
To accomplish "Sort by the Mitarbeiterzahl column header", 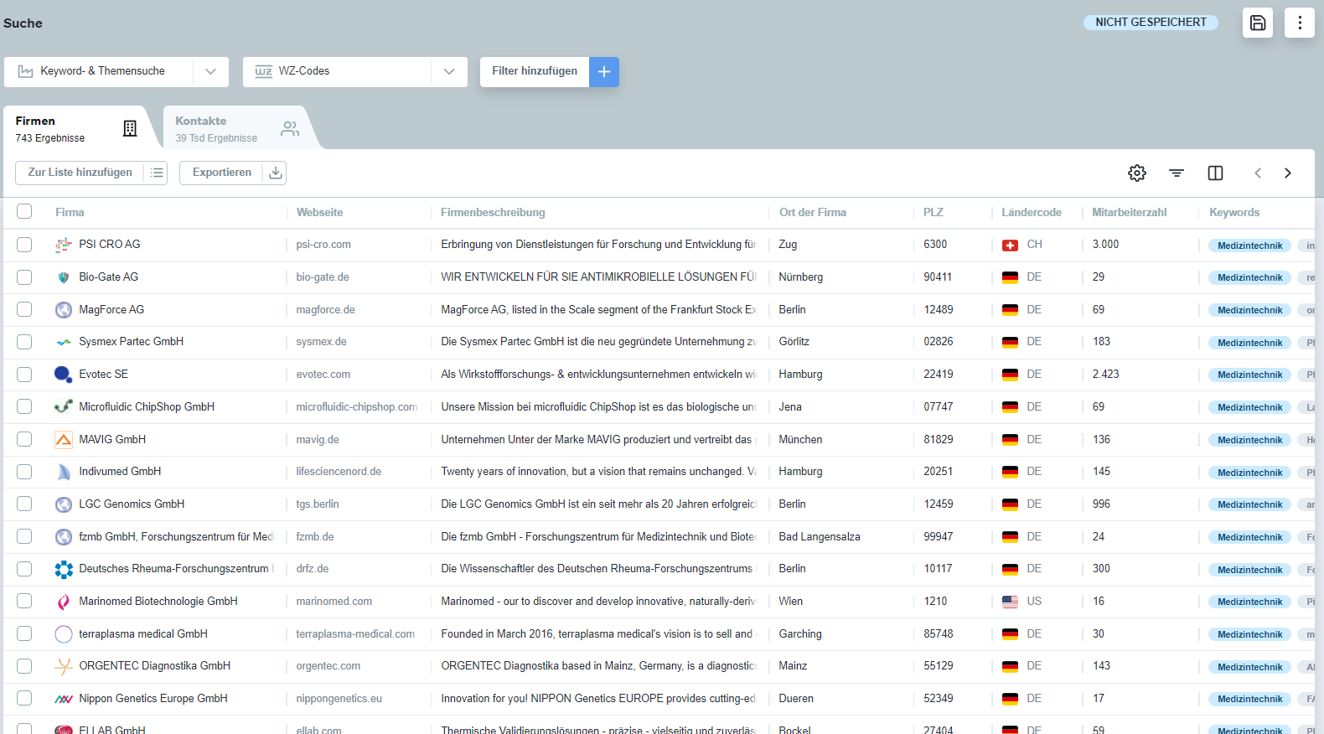I will coord(1129,212).
